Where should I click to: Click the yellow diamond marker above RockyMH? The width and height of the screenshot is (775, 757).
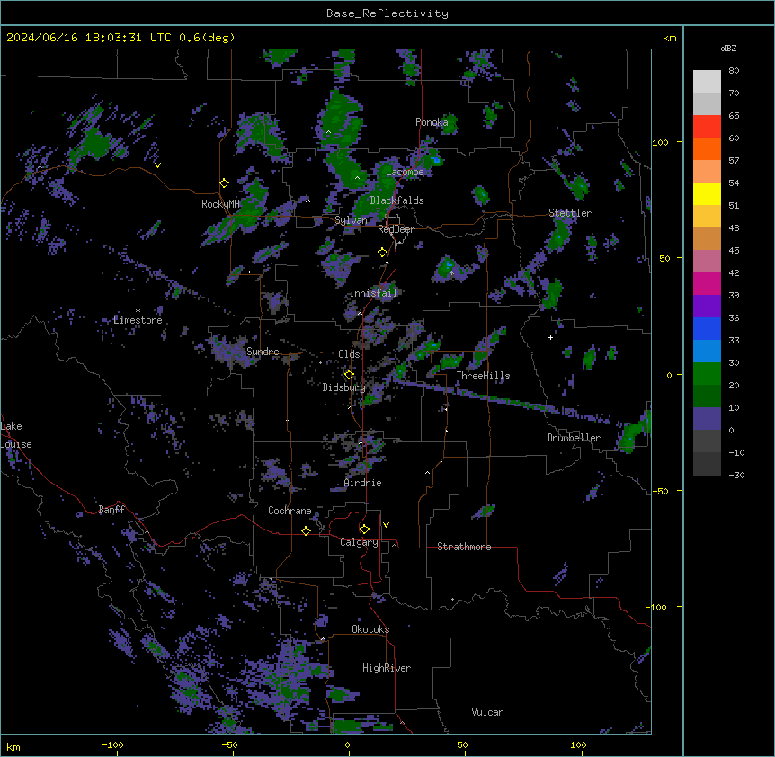225,183
